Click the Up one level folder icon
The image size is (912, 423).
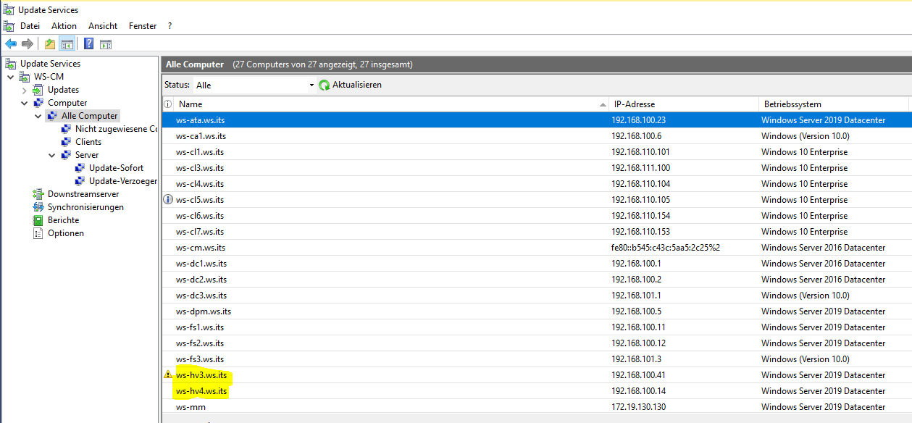pyautogui.click(x=50, y=43)
